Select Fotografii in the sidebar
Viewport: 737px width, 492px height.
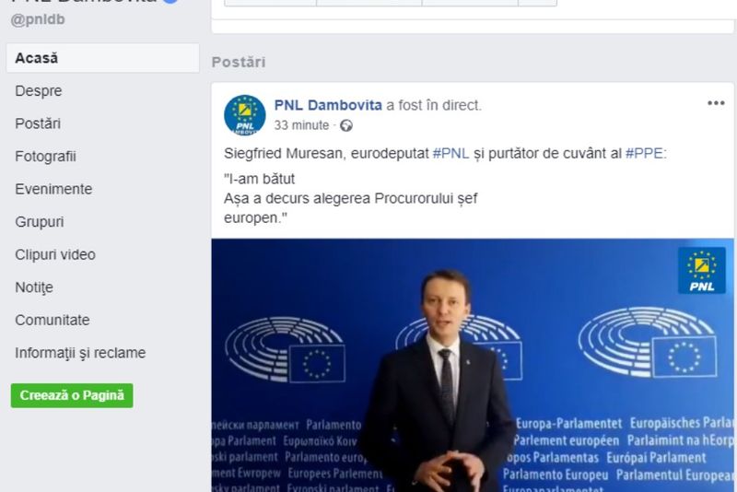[x=45, y=157]
